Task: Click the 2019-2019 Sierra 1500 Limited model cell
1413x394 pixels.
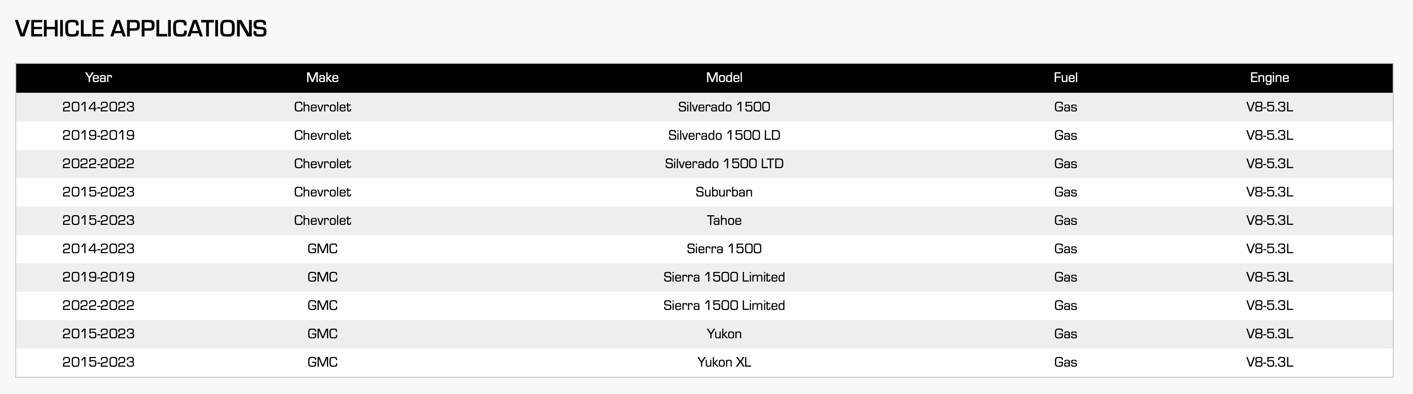Action: click(x=724, y=278)
